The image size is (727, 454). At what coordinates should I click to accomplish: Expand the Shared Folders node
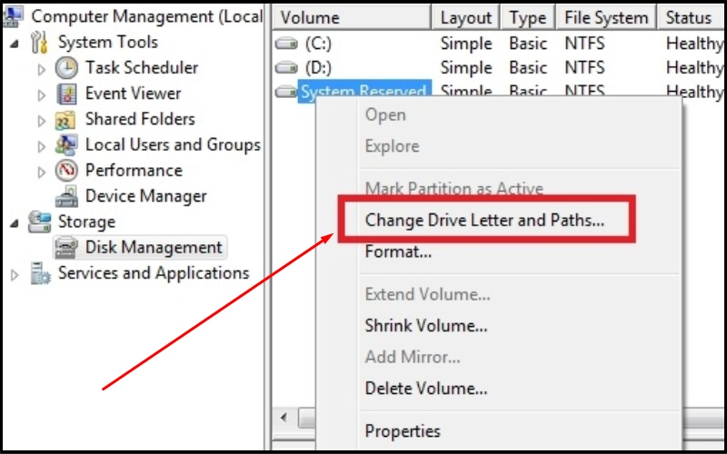click(42, 121)
